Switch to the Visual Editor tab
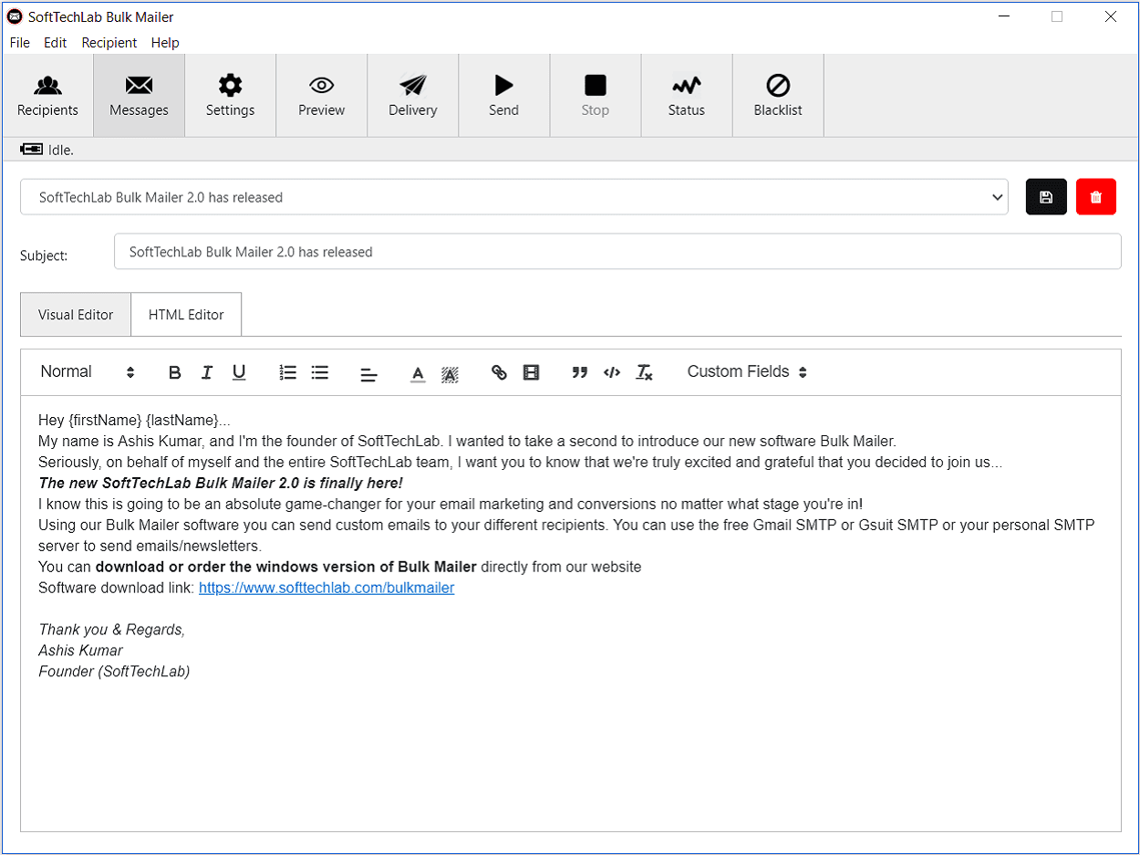 pos(76,315)
